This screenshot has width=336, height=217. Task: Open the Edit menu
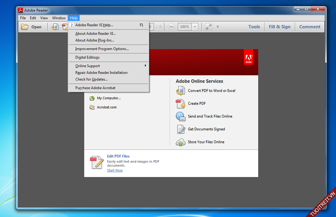coord(33,18)
